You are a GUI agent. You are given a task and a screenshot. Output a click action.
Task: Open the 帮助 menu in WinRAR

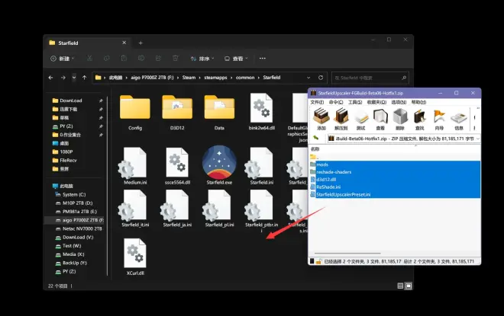[418, 102]
